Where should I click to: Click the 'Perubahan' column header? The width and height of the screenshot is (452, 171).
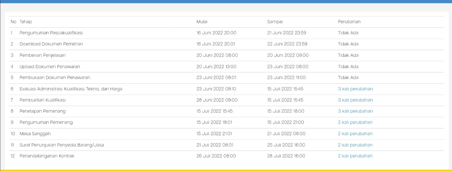click(349, 22)
